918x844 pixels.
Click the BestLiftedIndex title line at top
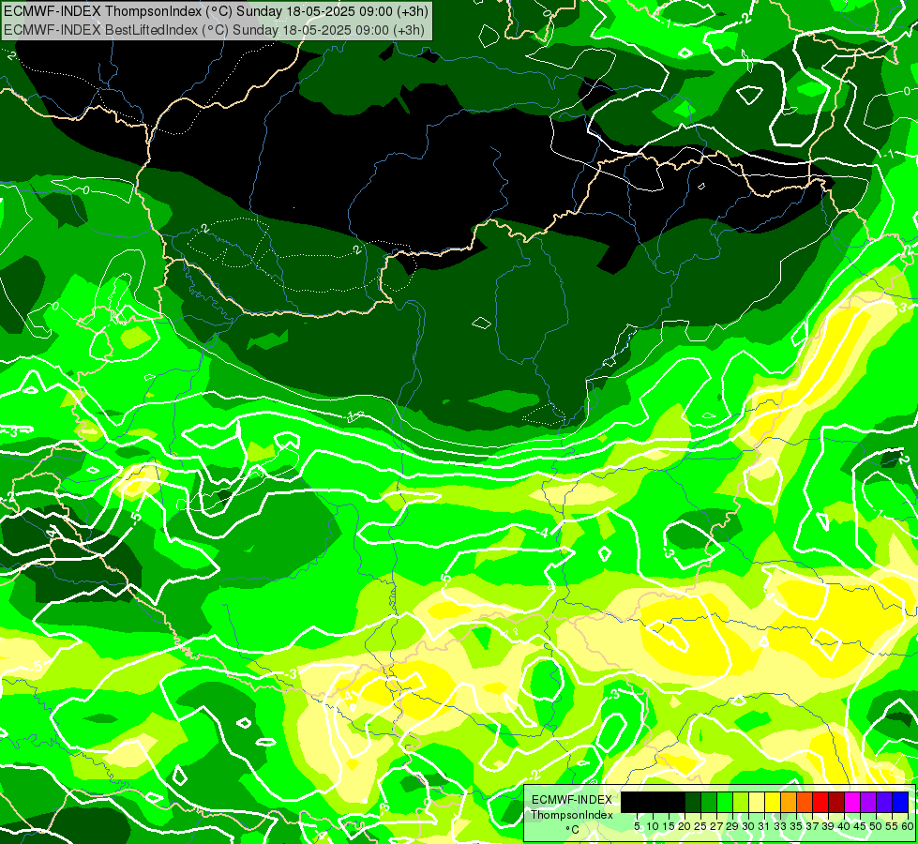[215, 30]
